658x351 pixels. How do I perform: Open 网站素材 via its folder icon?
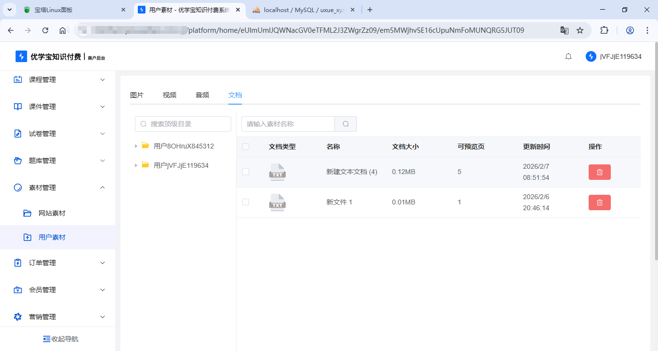(27, 213)
